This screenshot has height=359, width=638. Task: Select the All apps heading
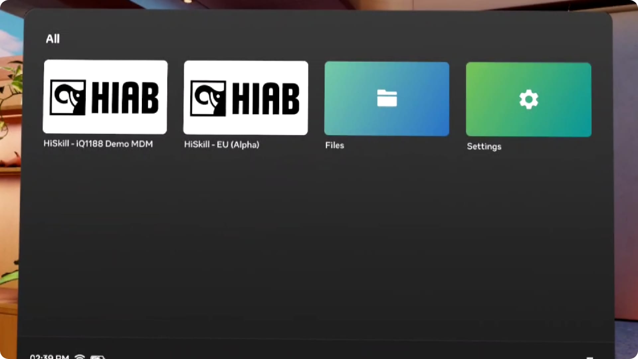[53, 39]
